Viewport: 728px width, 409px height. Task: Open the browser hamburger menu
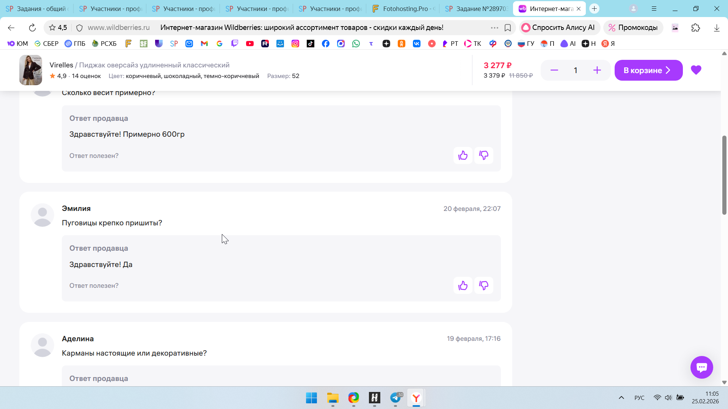click(654, 8)
